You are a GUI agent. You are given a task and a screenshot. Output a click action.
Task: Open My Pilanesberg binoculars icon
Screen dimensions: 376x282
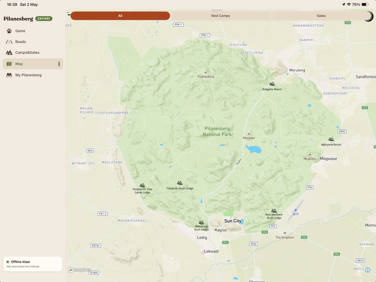[9, 75]
